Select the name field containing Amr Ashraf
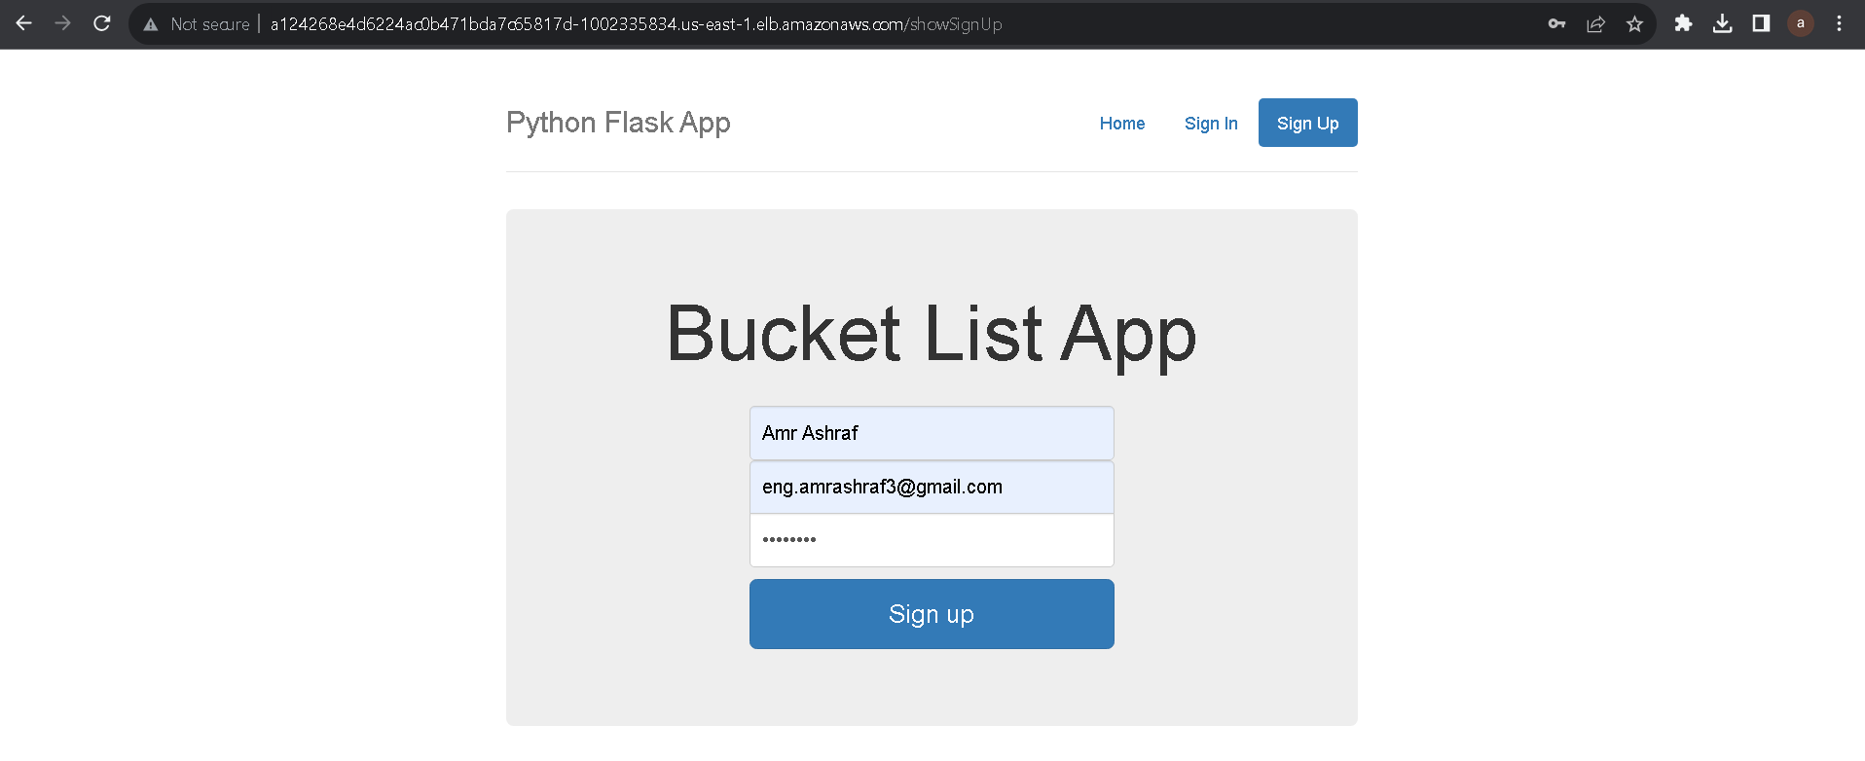Screen dimensions: 1865x761 931,433
